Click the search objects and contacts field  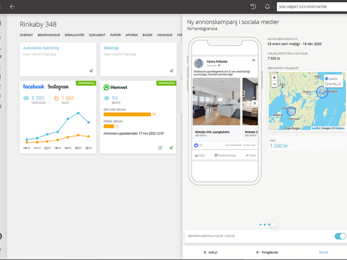311,7
